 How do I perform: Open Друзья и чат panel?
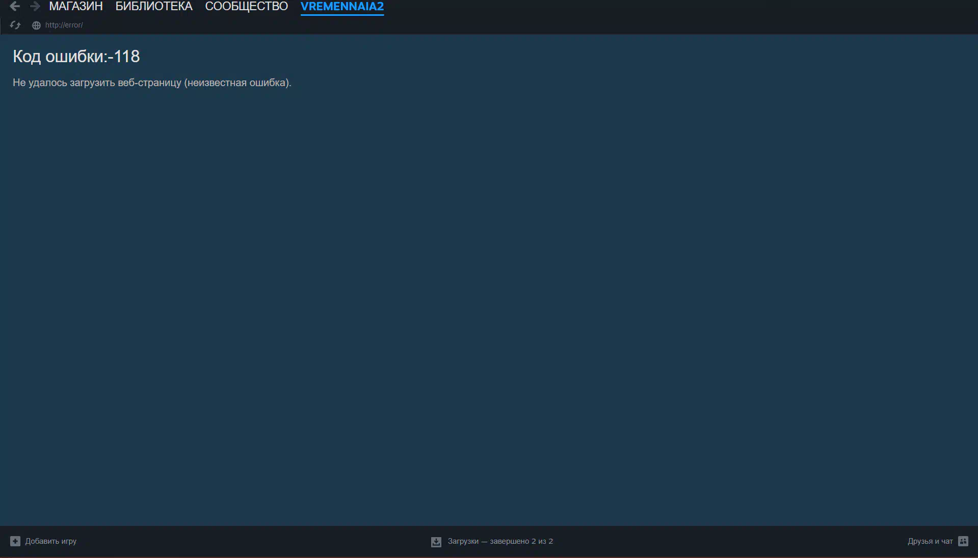[x=938, y=541]
